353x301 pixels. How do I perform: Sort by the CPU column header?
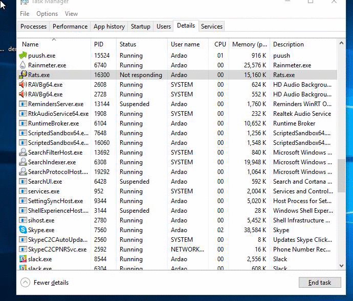(219, 44)
